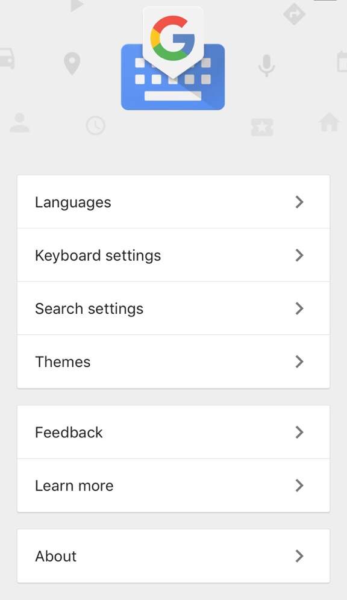Image resolution: width=347 pixels, height=600 pixels.
Task: Tap the faded clock icon in header
Action: [x=96, y=125]
